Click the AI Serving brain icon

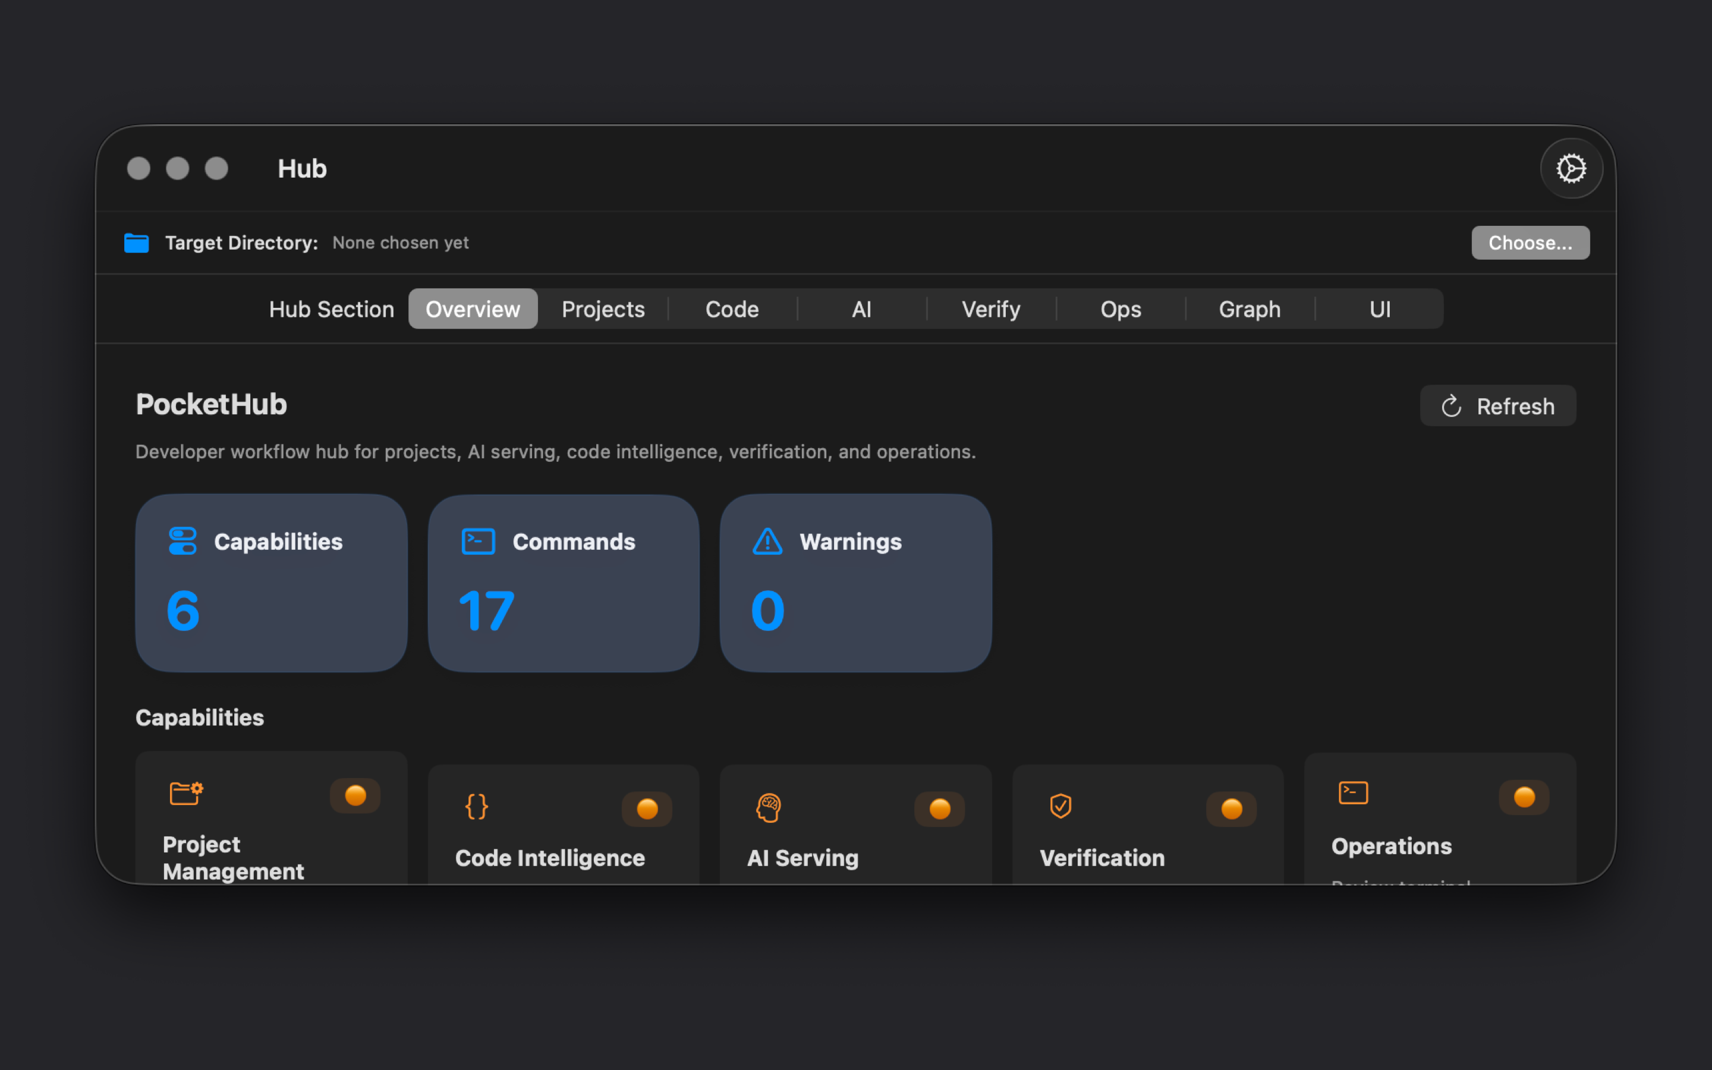click(x=768, y=807)
